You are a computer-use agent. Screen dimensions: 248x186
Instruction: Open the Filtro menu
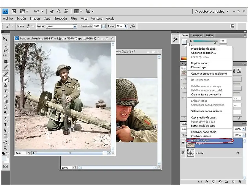74,18
